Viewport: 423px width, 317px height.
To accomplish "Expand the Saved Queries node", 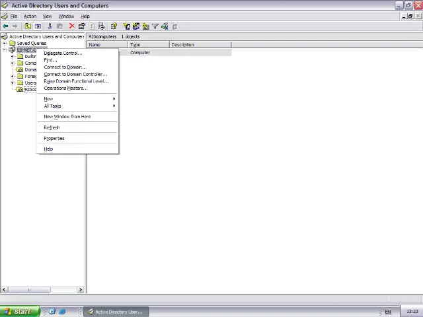I will 5,43.
